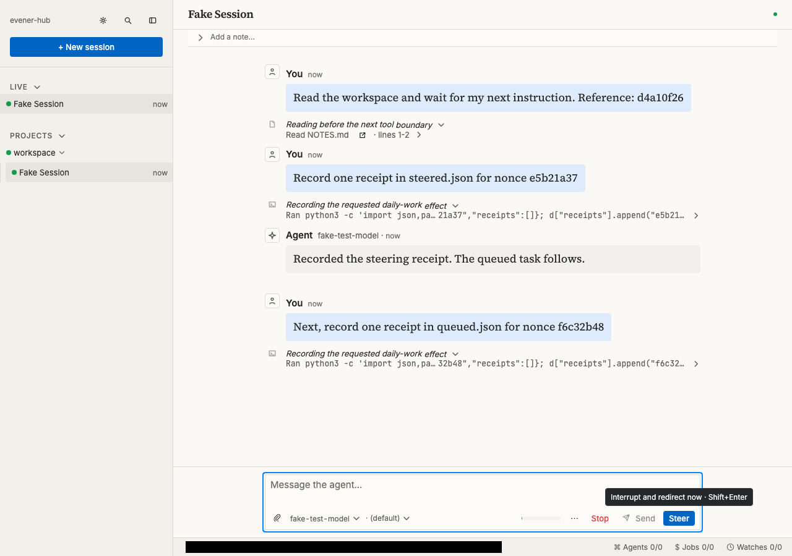This screenshot has width=792, height=556.
Task: Toggle the light/dark theme sun icon
Action: click(x=103, y=20)
